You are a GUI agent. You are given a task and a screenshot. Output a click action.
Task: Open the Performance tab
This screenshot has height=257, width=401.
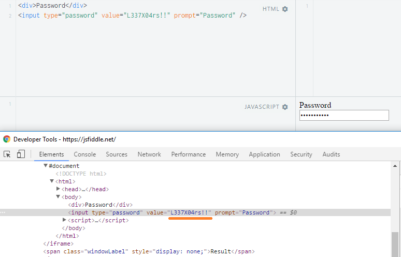[189, 154]
